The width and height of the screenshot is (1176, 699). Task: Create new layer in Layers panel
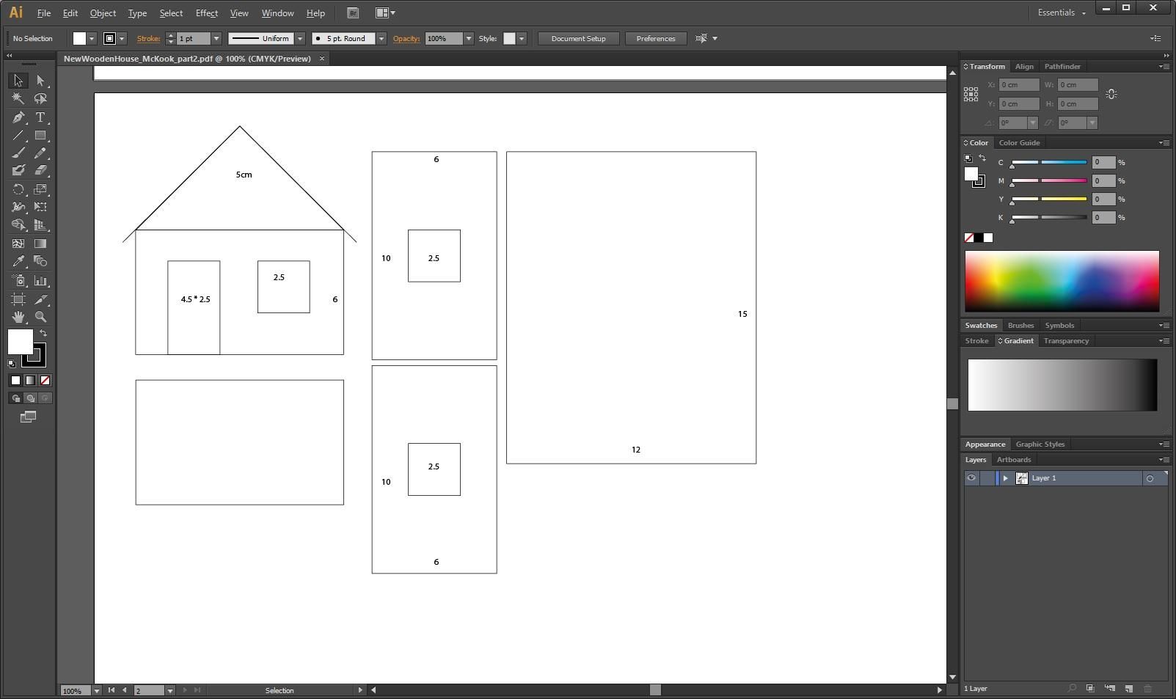click(x=1128, y=689)
